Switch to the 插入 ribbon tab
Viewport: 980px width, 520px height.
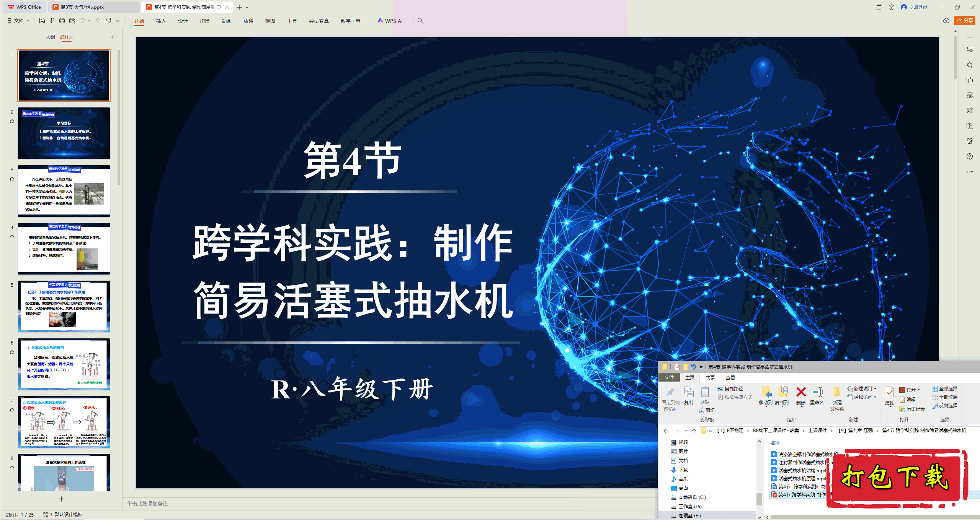pos(161,21)
